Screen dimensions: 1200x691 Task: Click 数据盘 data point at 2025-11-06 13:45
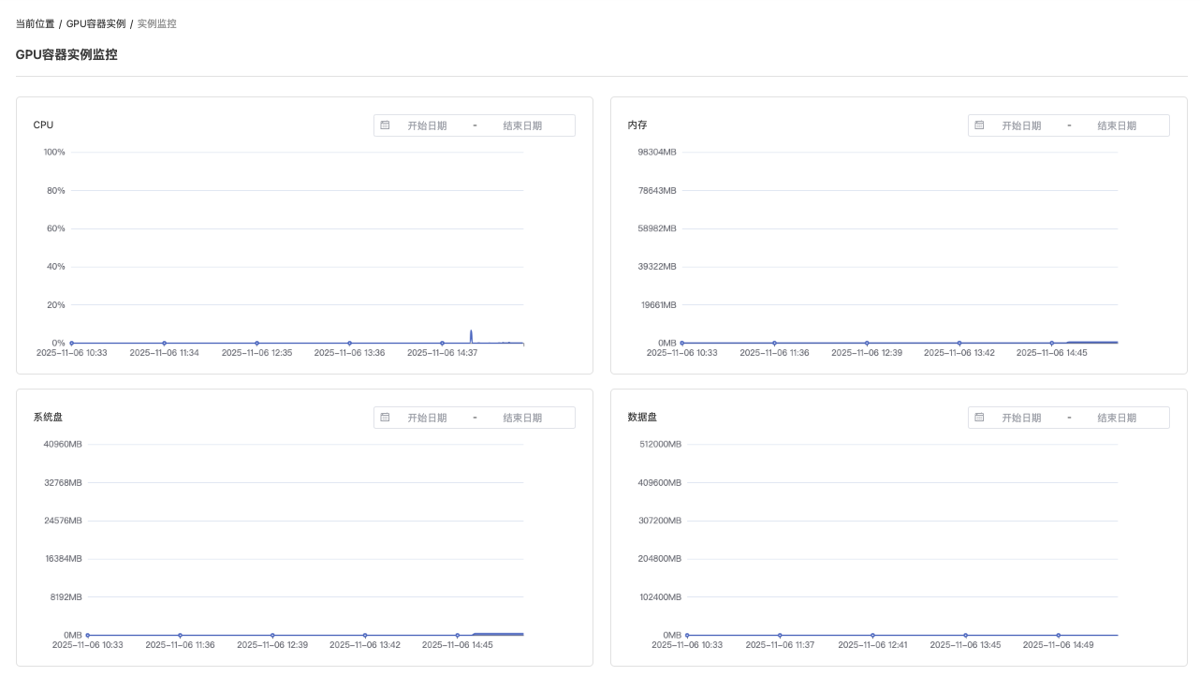[x=965, y=636]
